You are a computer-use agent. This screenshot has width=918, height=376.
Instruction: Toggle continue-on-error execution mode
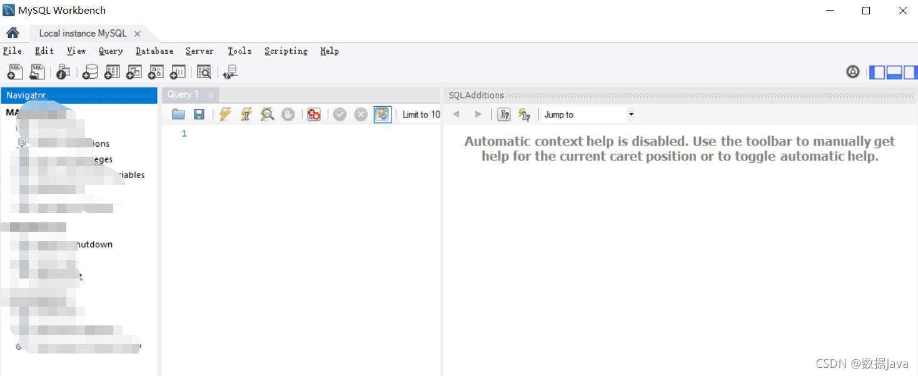tap(314, 114)
